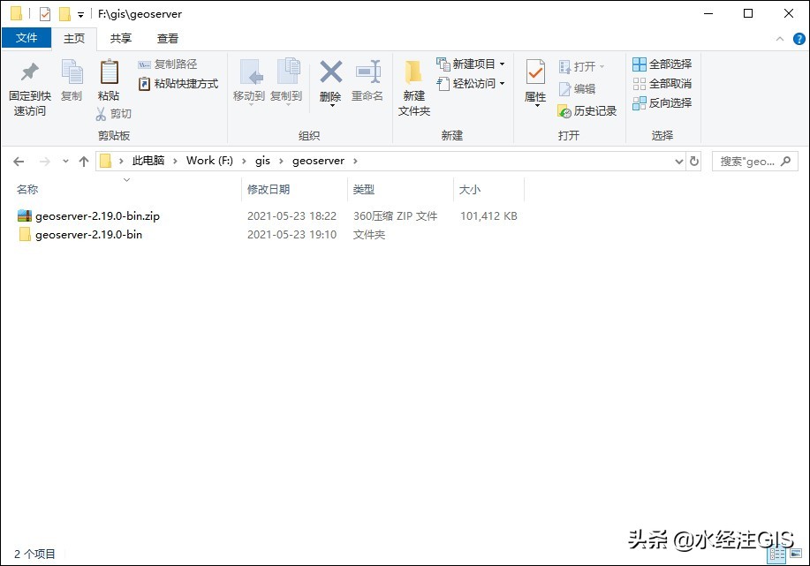
Task: Click the New folder (新建文件夹) icon
Action: 413,72
